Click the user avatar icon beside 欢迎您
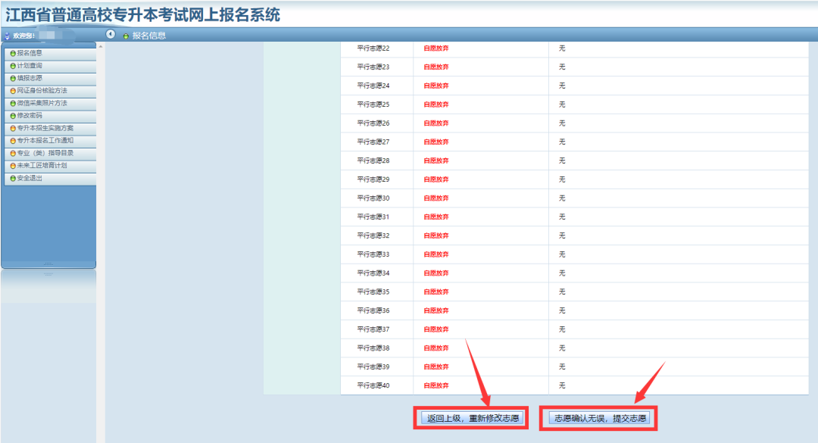Viewport: 818px width, 443px height. 7,36
